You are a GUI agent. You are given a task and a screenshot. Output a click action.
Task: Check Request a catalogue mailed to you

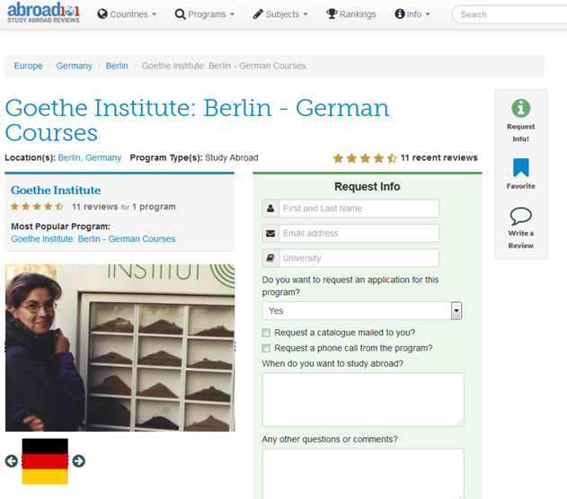[266, 333]
